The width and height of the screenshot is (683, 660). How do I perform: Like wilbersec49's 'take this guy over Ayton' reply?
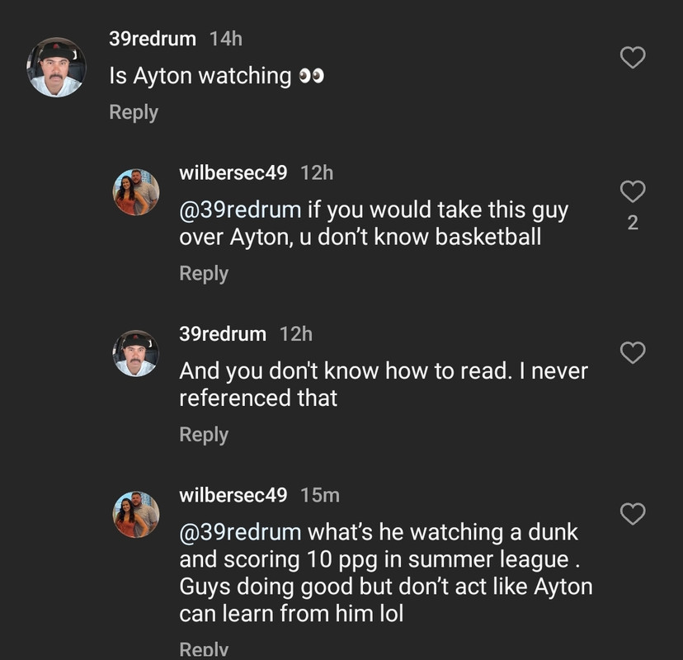click(x=632, y=192)
